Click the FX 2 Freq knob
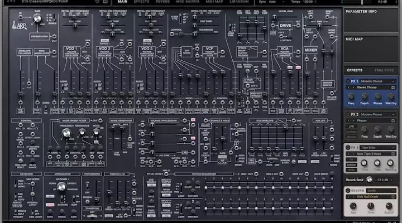 pos(364,130)
